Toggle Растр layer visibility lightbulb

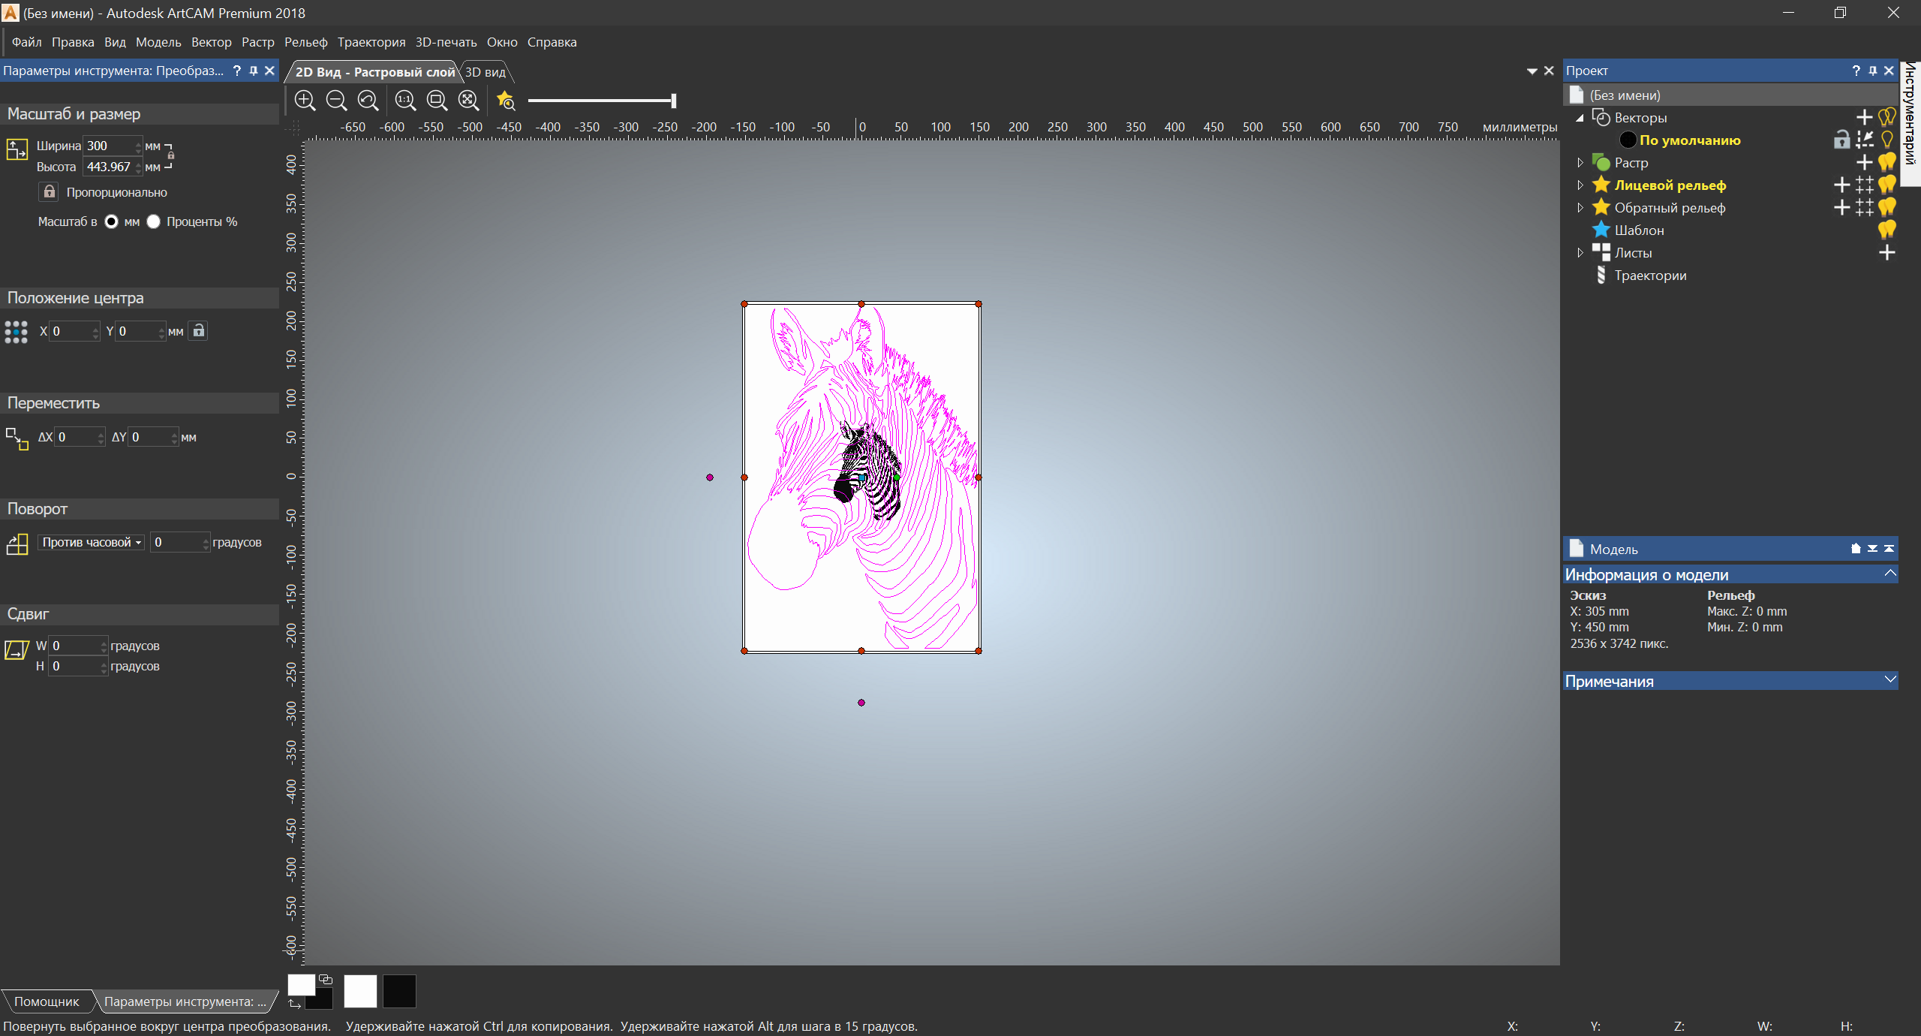1887,162
